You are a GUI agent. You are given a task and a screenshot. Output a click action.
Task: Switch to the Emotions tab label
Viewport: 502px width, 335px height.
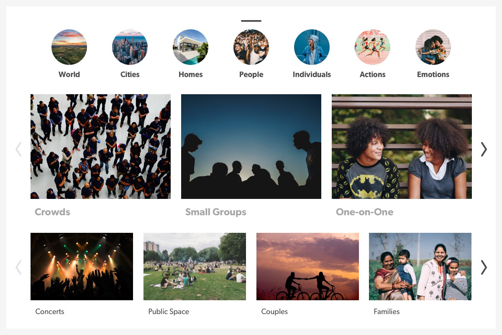pyautogui.click(x=433, y=75)
